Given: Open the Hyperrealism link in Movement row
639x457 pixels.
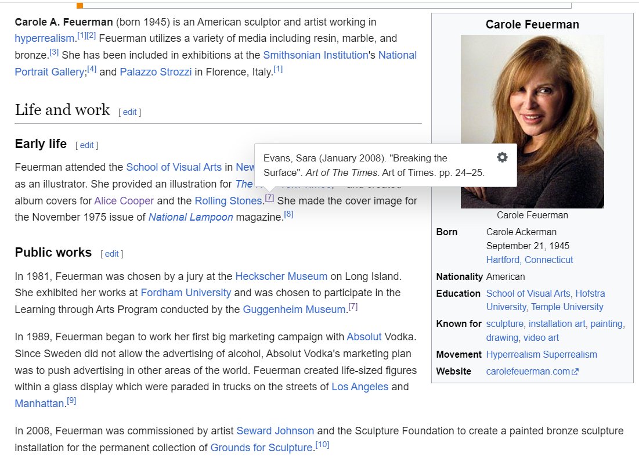Looking at the screenshot, I should [513, 355].
